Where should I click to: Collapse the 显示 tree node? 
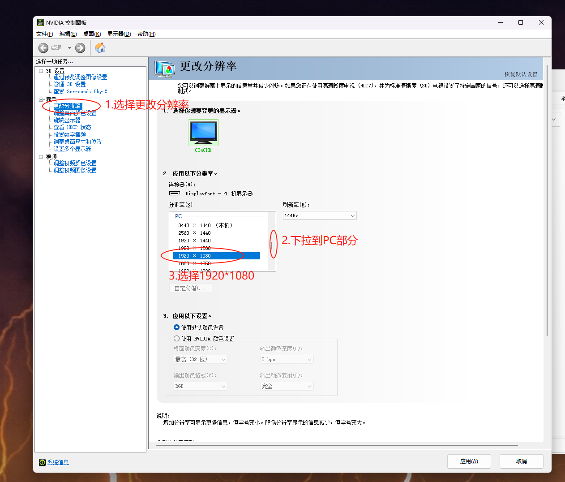click(x=41, y=99)
